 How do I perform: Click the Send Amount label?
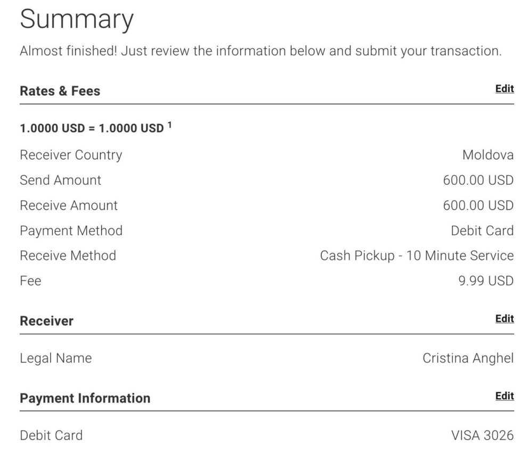click(x=60, y=180)
